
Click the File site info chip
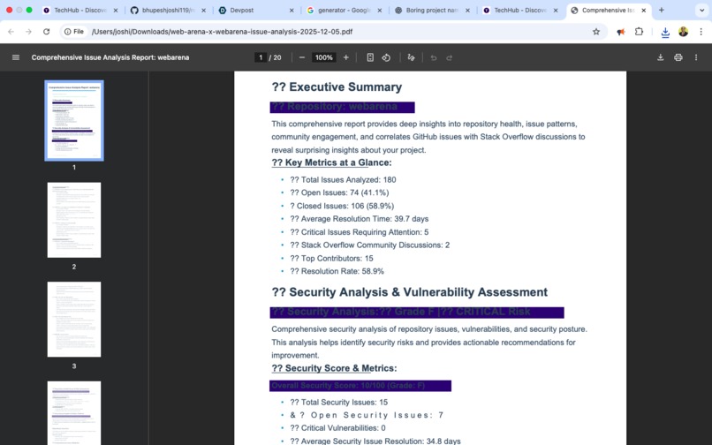click(74, 32)
